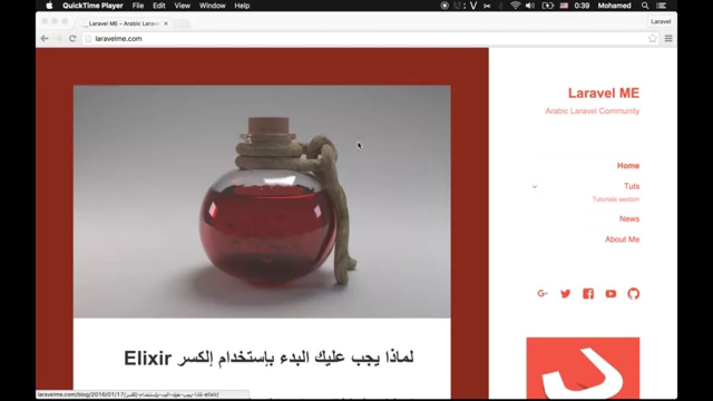This screenshot has height=401, width=713.
Task: Open Spotlight search from the menu bar
Action: pyautogui.click(x=644, y=5)
